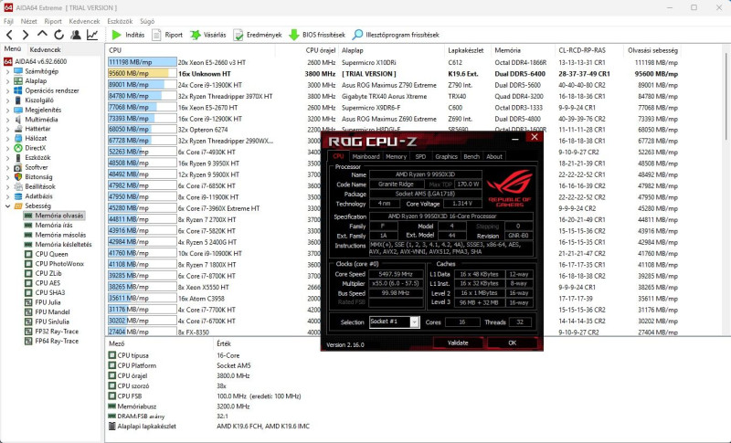Image resolution: width=731 pixels, height=443 pixels.
Task: Click the up-level arrow icon
Action: click(x=42, y=35)
